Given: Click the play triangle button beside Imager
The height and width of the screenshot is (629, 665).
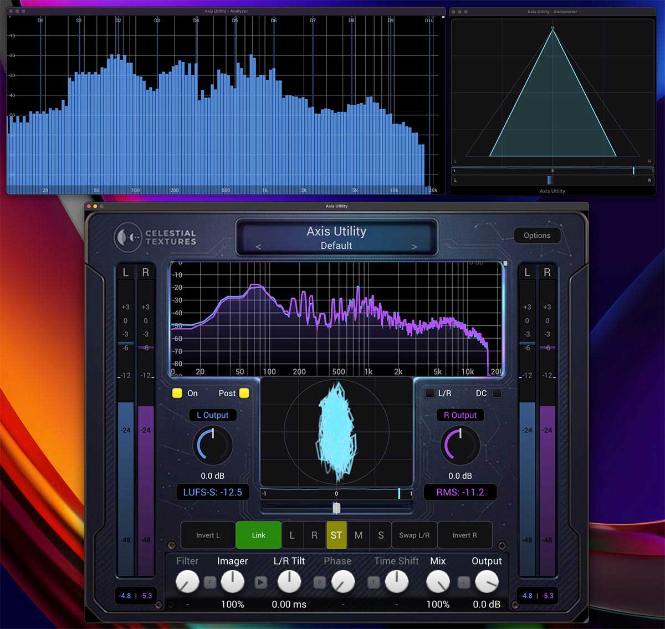Looking at the screenshot, I should [x=261, y=582].
